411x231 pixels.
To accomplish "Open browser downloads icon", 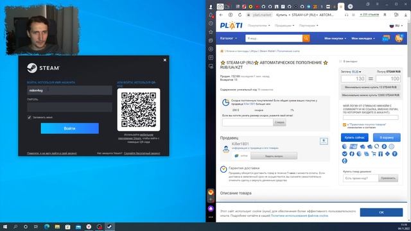I will [x=405, y=15].
